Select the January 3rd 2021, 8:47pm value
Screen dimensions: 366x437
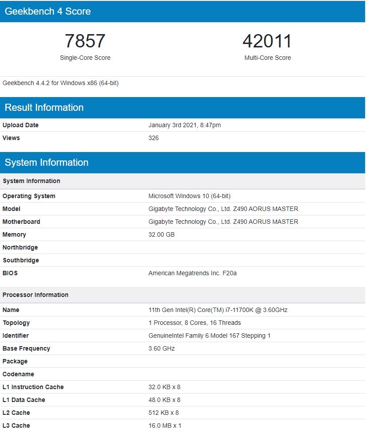pos(185,125)
